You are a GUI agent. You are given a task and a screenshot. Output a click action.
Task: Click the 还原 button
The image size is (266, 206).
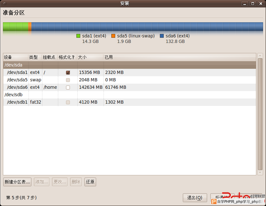(90, 182)
